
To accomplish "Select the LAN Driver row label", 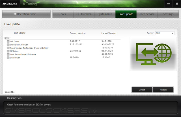I will 15,58.
